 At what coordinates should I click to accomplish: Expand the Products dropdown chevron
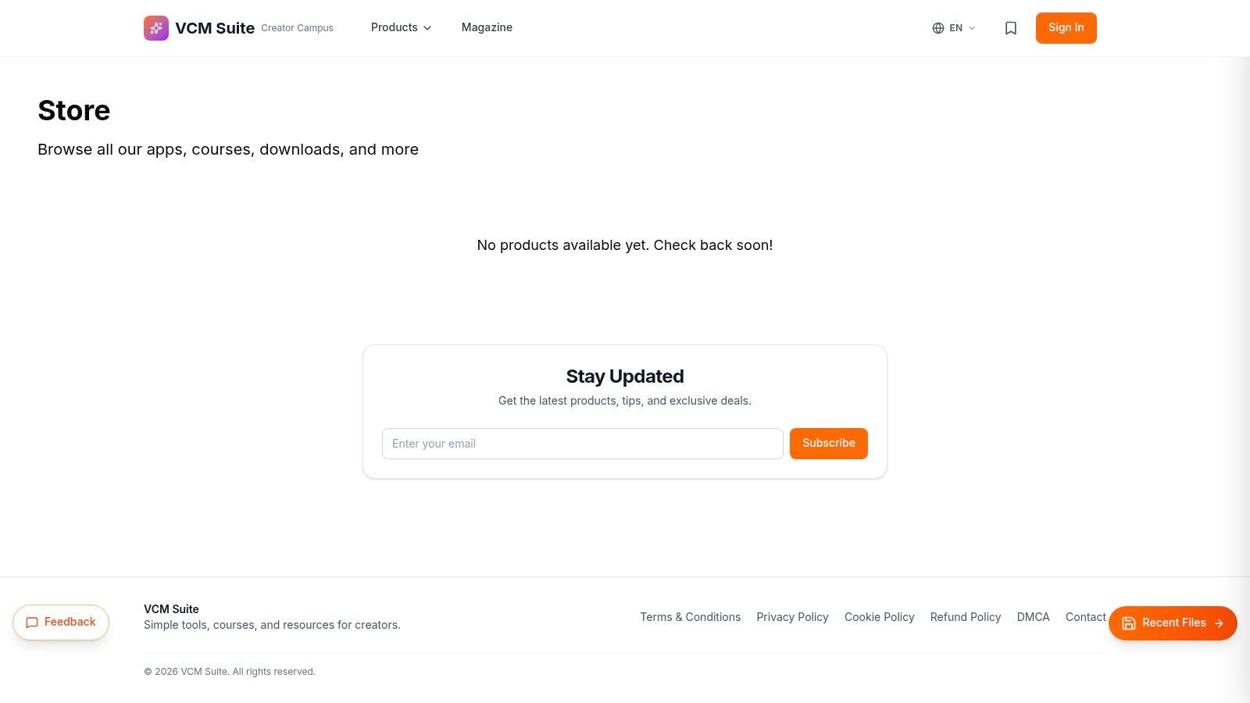click(427, 28)
